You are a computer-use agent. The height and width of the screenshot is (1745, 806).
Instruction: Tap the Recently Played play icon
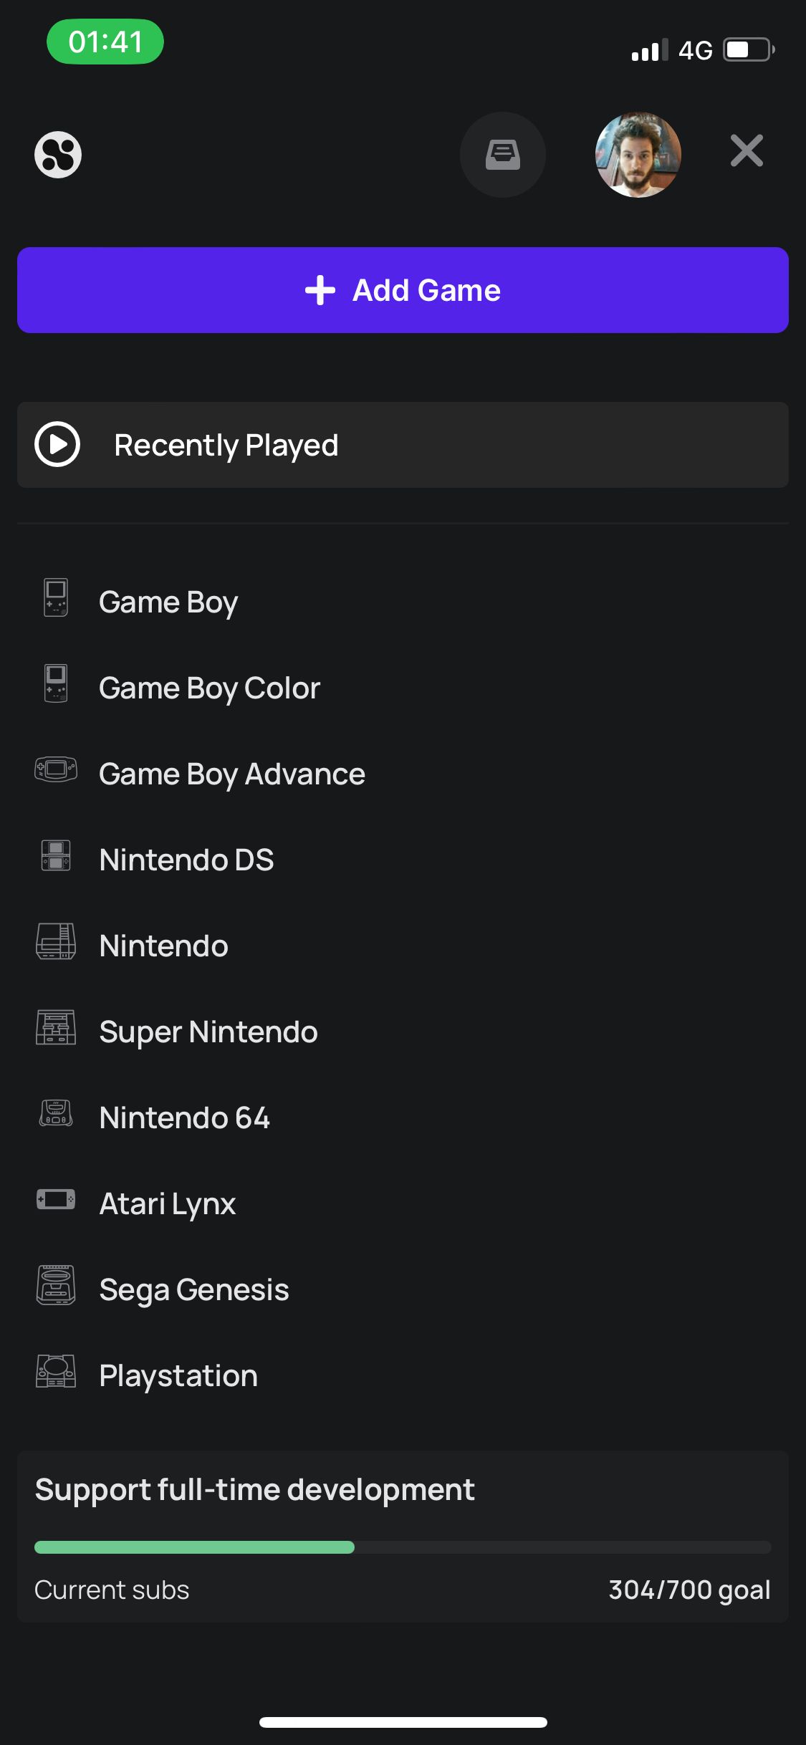click(x=57, y=445)
